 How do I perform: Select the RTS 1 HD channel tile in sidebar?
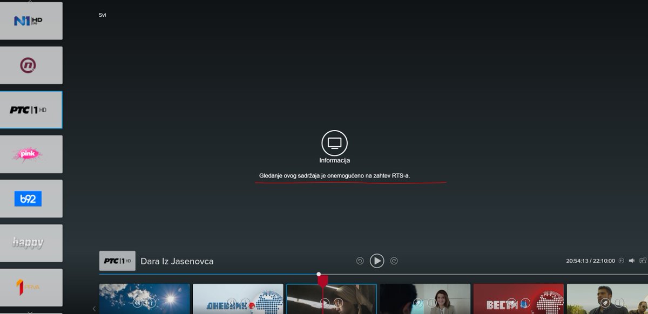(31, 110)
